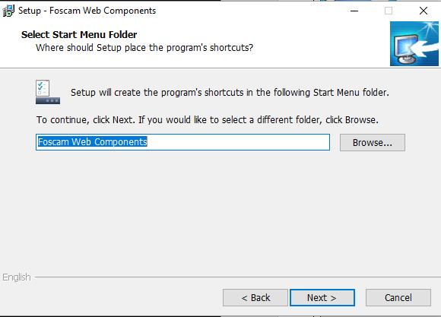
Task: Click the greyed-out maximize window button
Action: (389, 11)
